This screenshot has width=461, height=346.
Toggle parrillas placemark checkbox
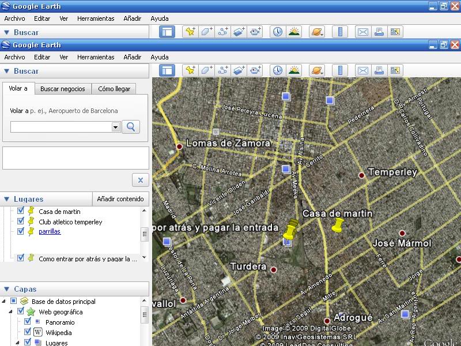point(21,231)
